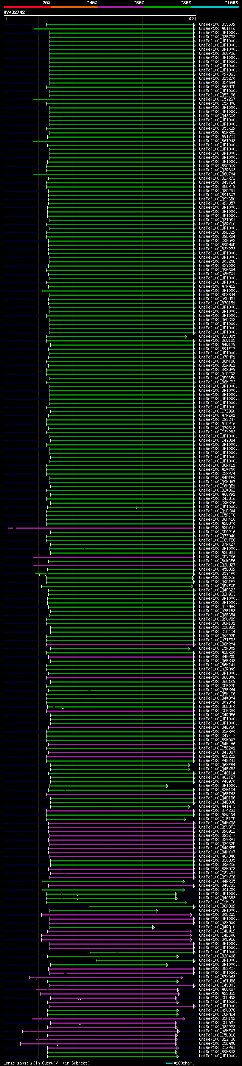
Task: Click the UniRef100_C5Y2S7 label
Action: click(217, 99)
